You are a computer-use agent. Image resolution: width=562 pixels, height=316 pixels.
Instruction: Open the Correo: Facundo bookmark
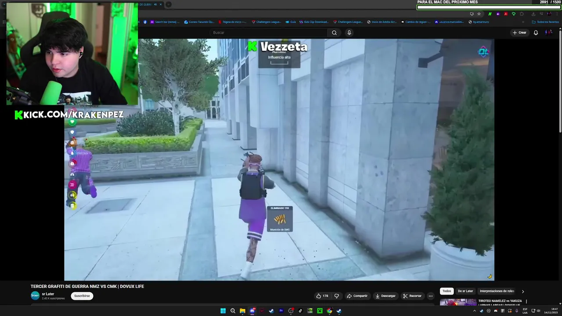[x=199, y=22]
